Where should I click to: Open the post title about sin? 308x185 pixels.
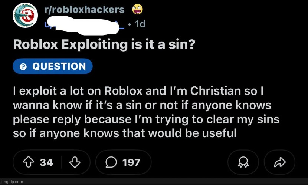pyautogui.click(x=104, y=44)
